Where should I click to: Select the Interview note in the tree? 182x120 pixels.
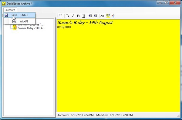(x=30, y=25)
